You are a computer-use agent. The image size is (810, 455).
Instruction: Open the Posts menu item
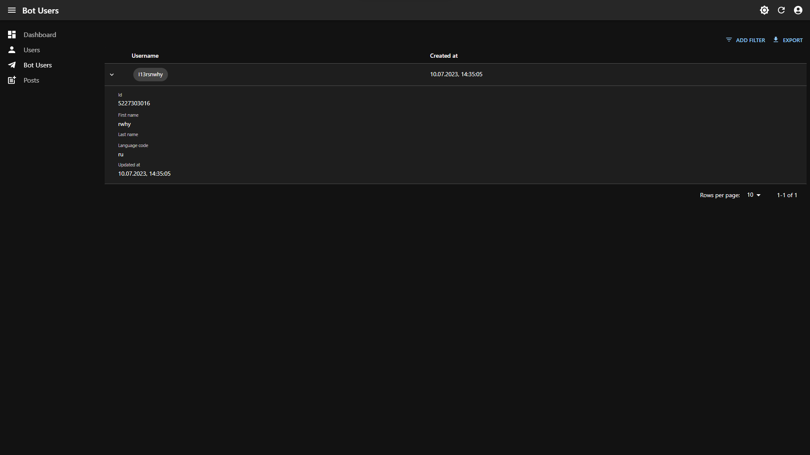coord(31,80)
